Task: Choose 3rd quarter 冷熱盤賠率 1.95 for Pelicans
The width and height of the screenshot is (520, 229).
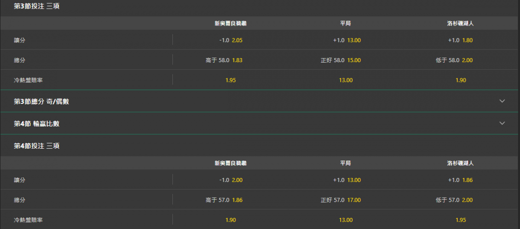Action: (x=231, y=80)
